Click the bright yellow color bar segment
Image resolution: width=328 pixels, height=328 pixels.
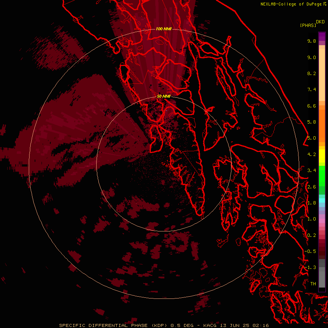click(x=322, y=156)
